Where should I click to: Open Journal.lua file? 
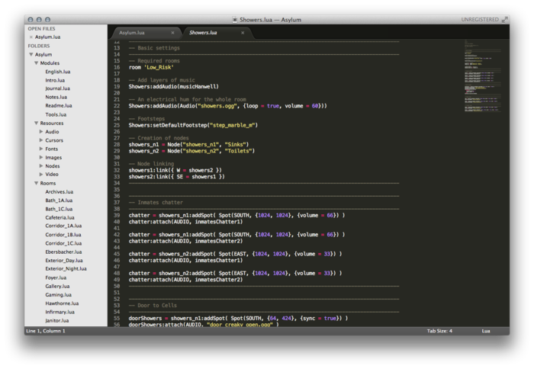[x=57, y=88]
